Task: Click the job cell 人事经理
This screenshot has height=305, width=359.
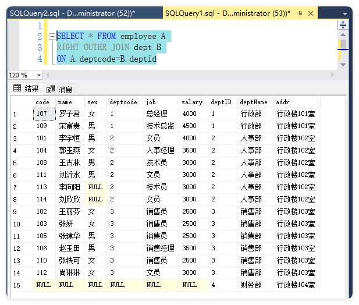Action: tap(161, 150)
